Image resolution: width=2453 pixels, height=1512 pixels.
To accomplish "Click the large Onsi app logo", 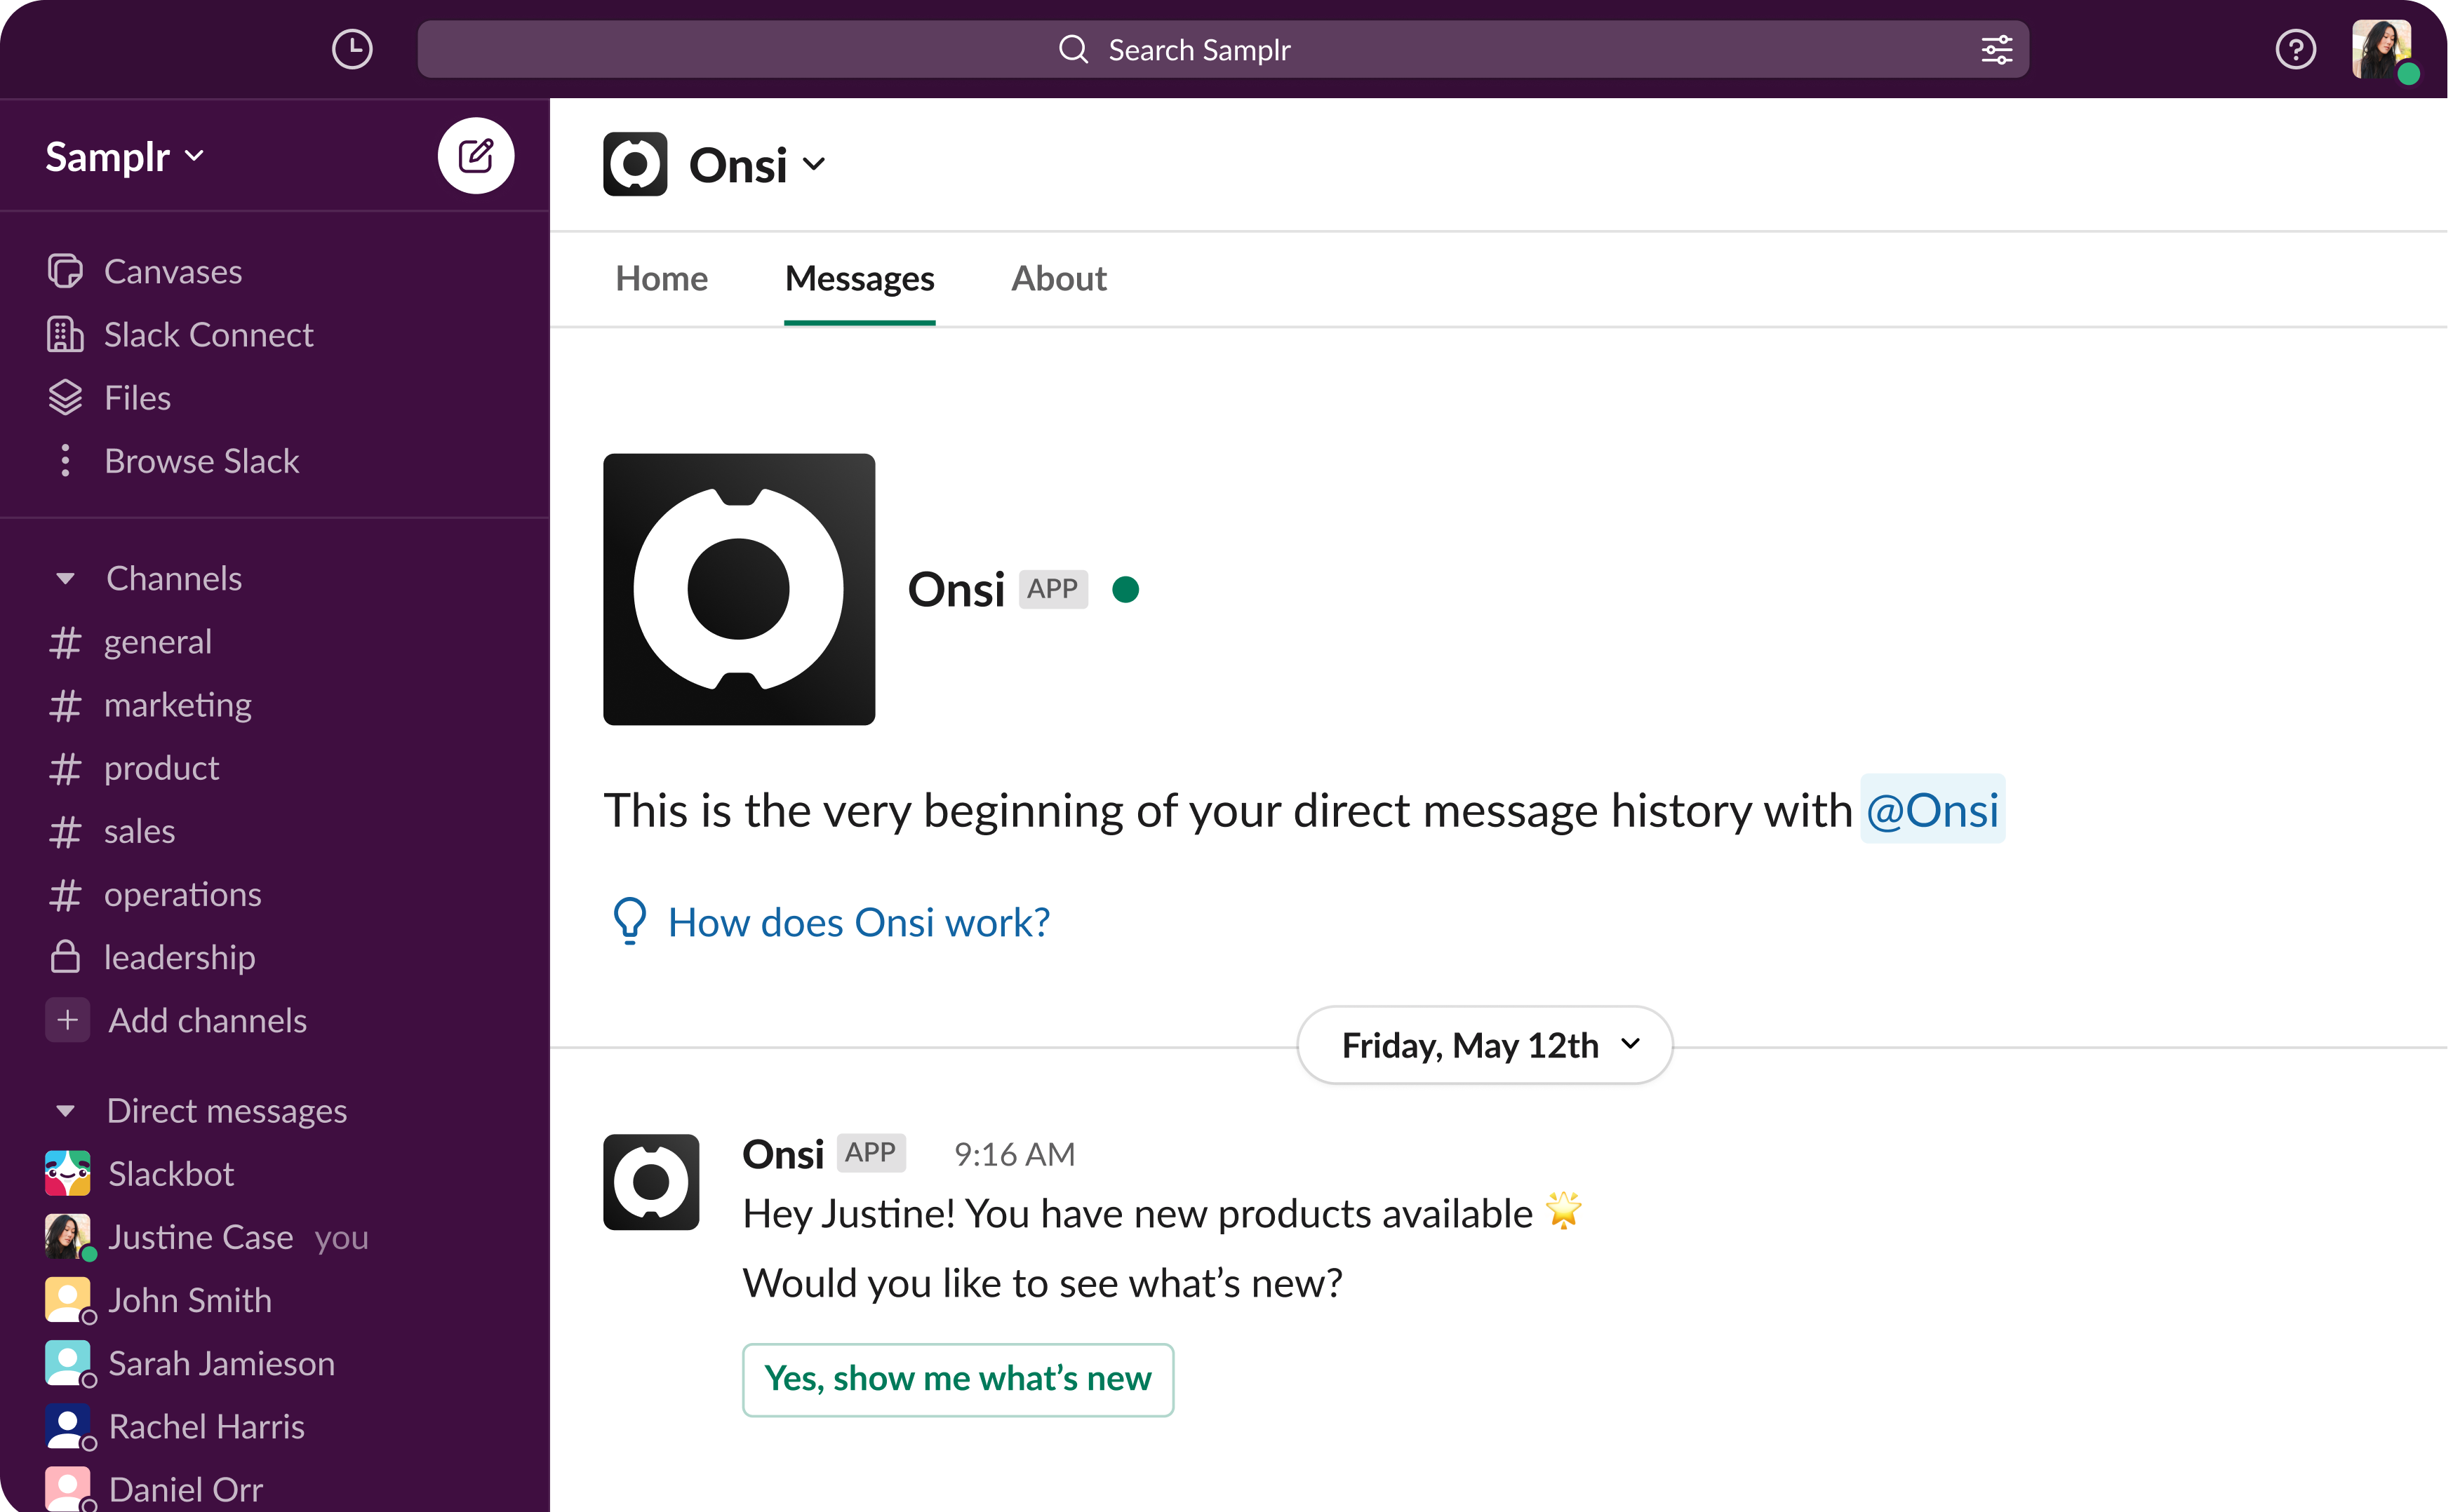I will [738, 589].
